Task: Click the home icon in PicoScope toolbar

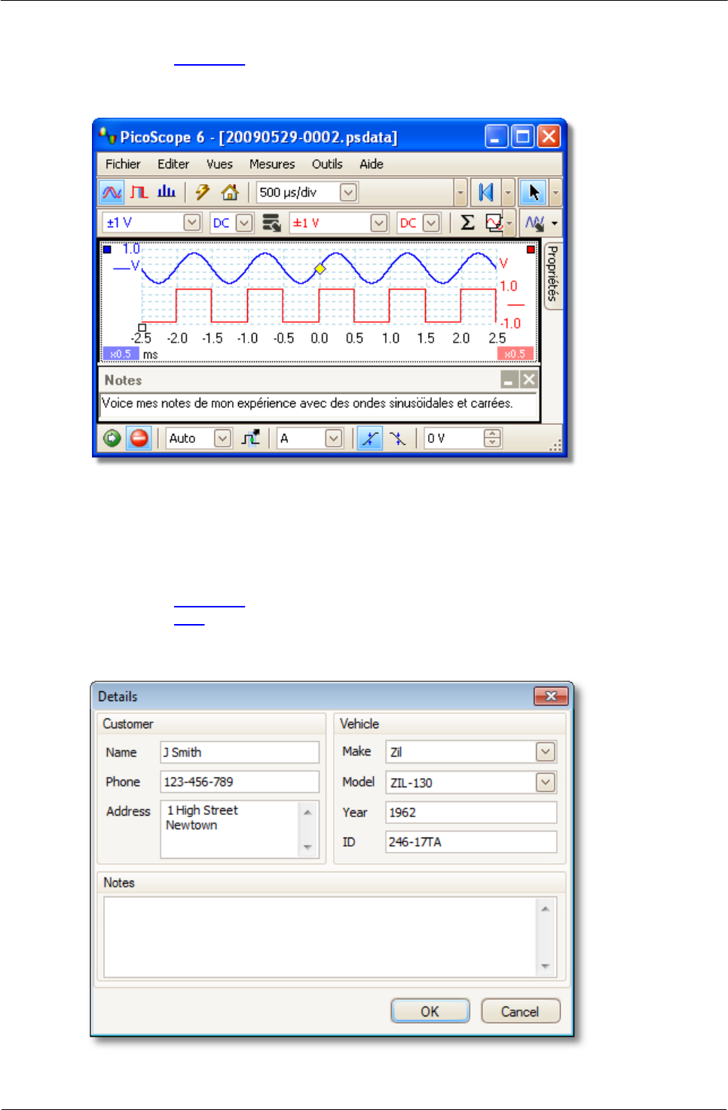Action: [x=230, y=192]
